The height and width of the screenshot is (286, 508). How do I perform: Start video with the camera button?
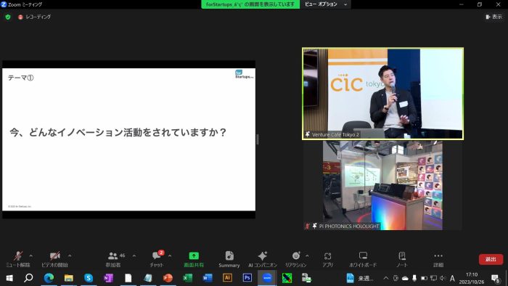tap(54, 259)
